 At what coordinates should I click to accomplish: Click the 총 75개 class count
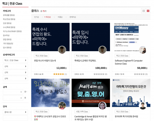pos(43,11)
